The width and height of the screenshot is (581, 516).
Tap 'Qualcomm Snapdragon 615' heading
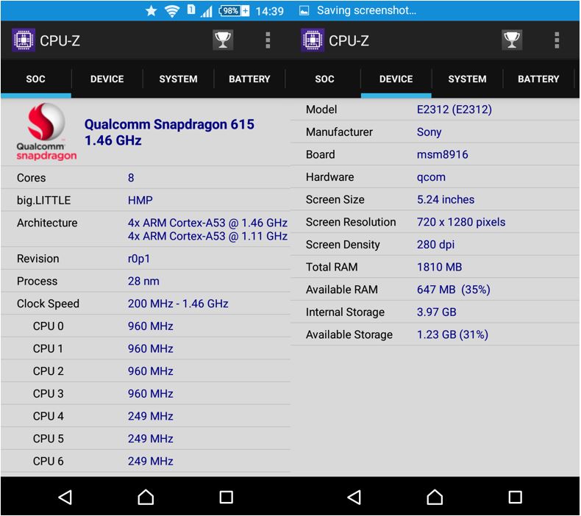click(169, 124)
